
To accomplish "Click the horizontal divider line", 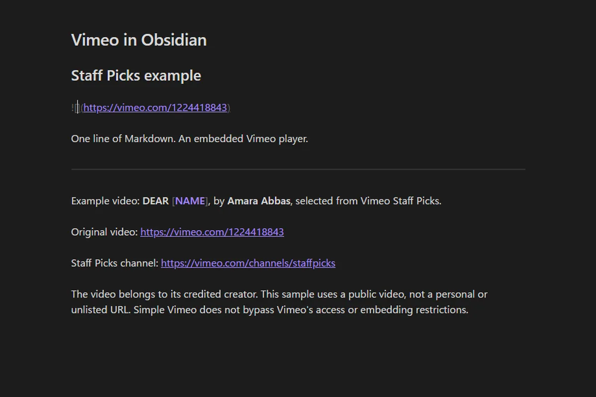I will 298,169.
